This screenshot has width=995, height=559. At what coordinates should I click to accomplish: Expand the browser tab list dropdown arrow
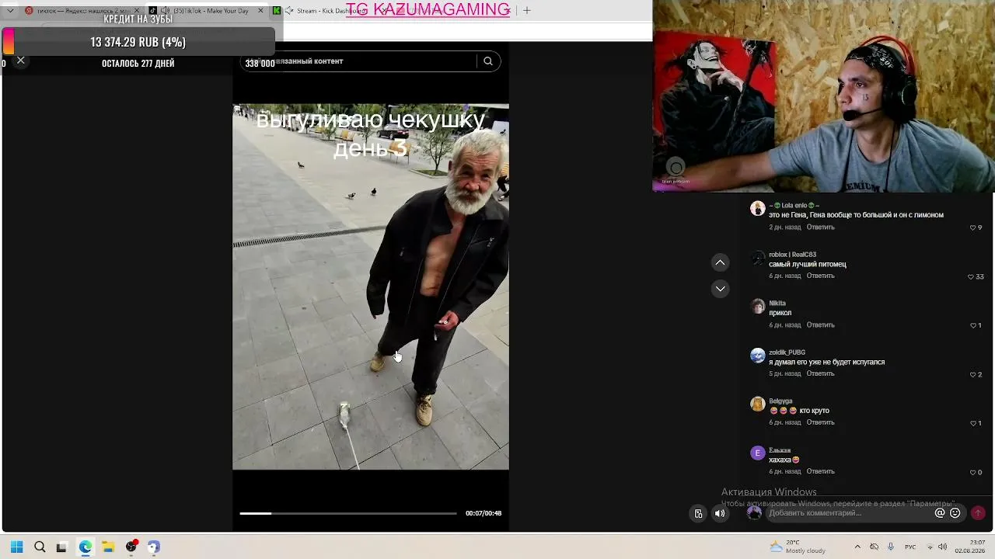point(10,11)
